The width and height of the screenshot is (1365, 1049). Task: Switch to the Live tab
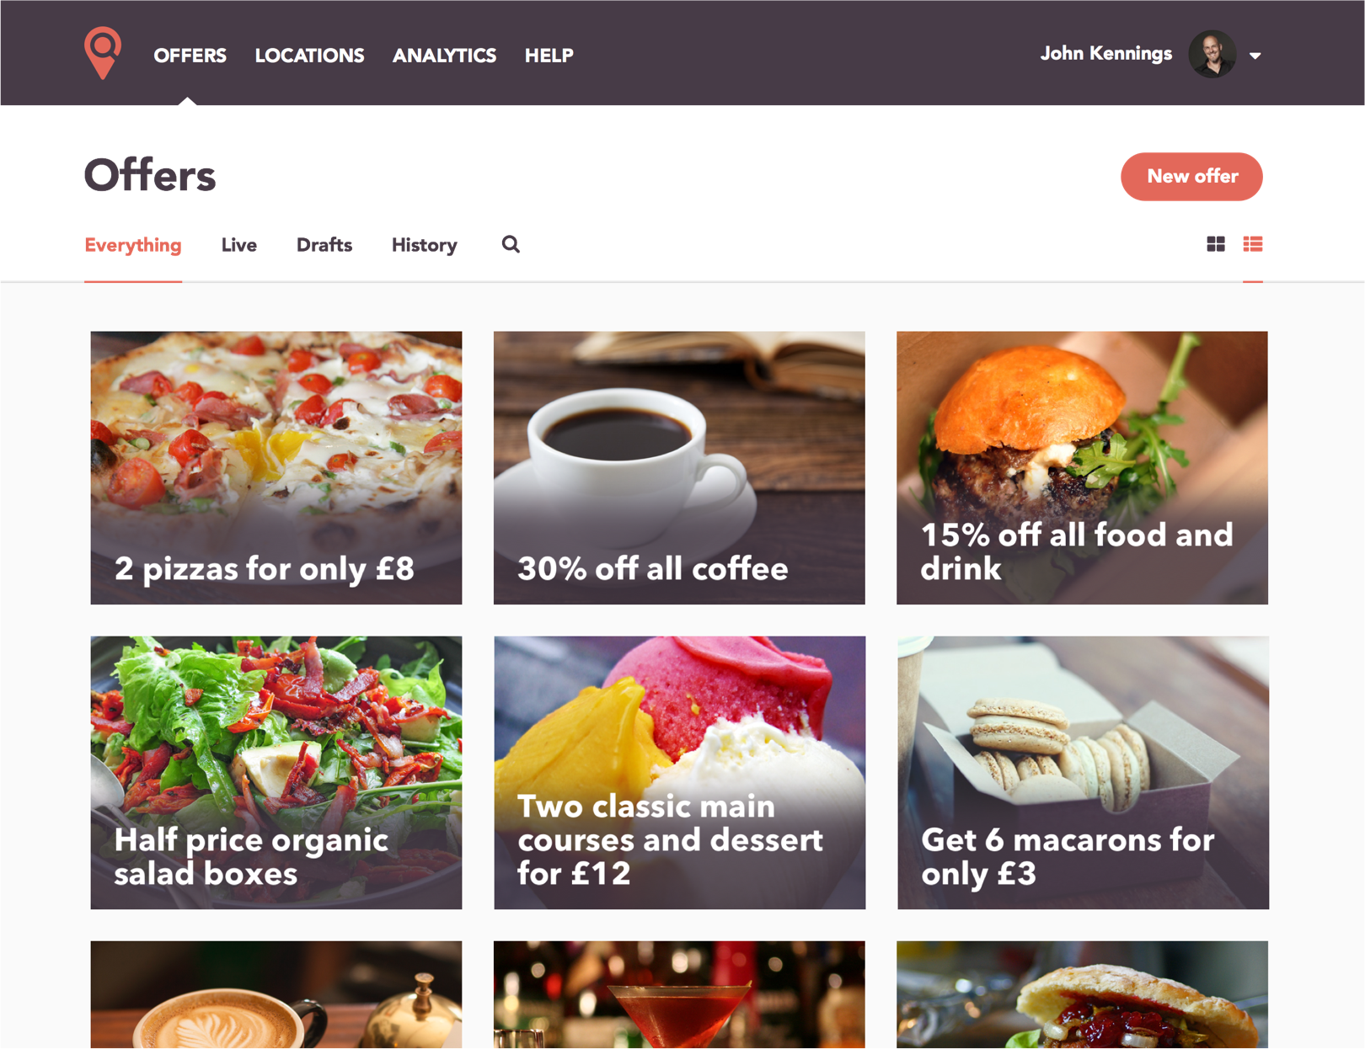[239, 245]
